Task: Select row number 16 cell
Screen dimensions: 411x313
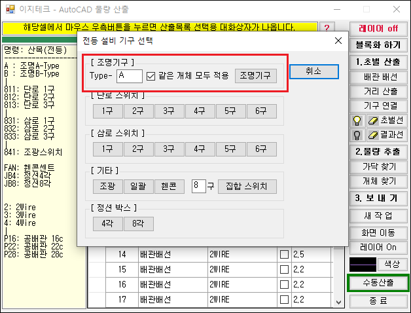Action: [122, 284]
